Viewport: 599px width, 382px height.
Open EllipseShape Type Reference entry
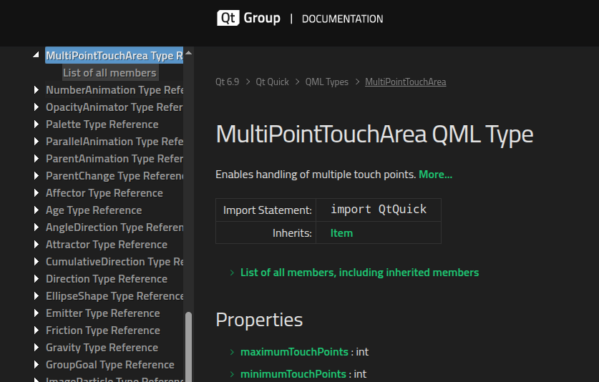click(115, 296)
